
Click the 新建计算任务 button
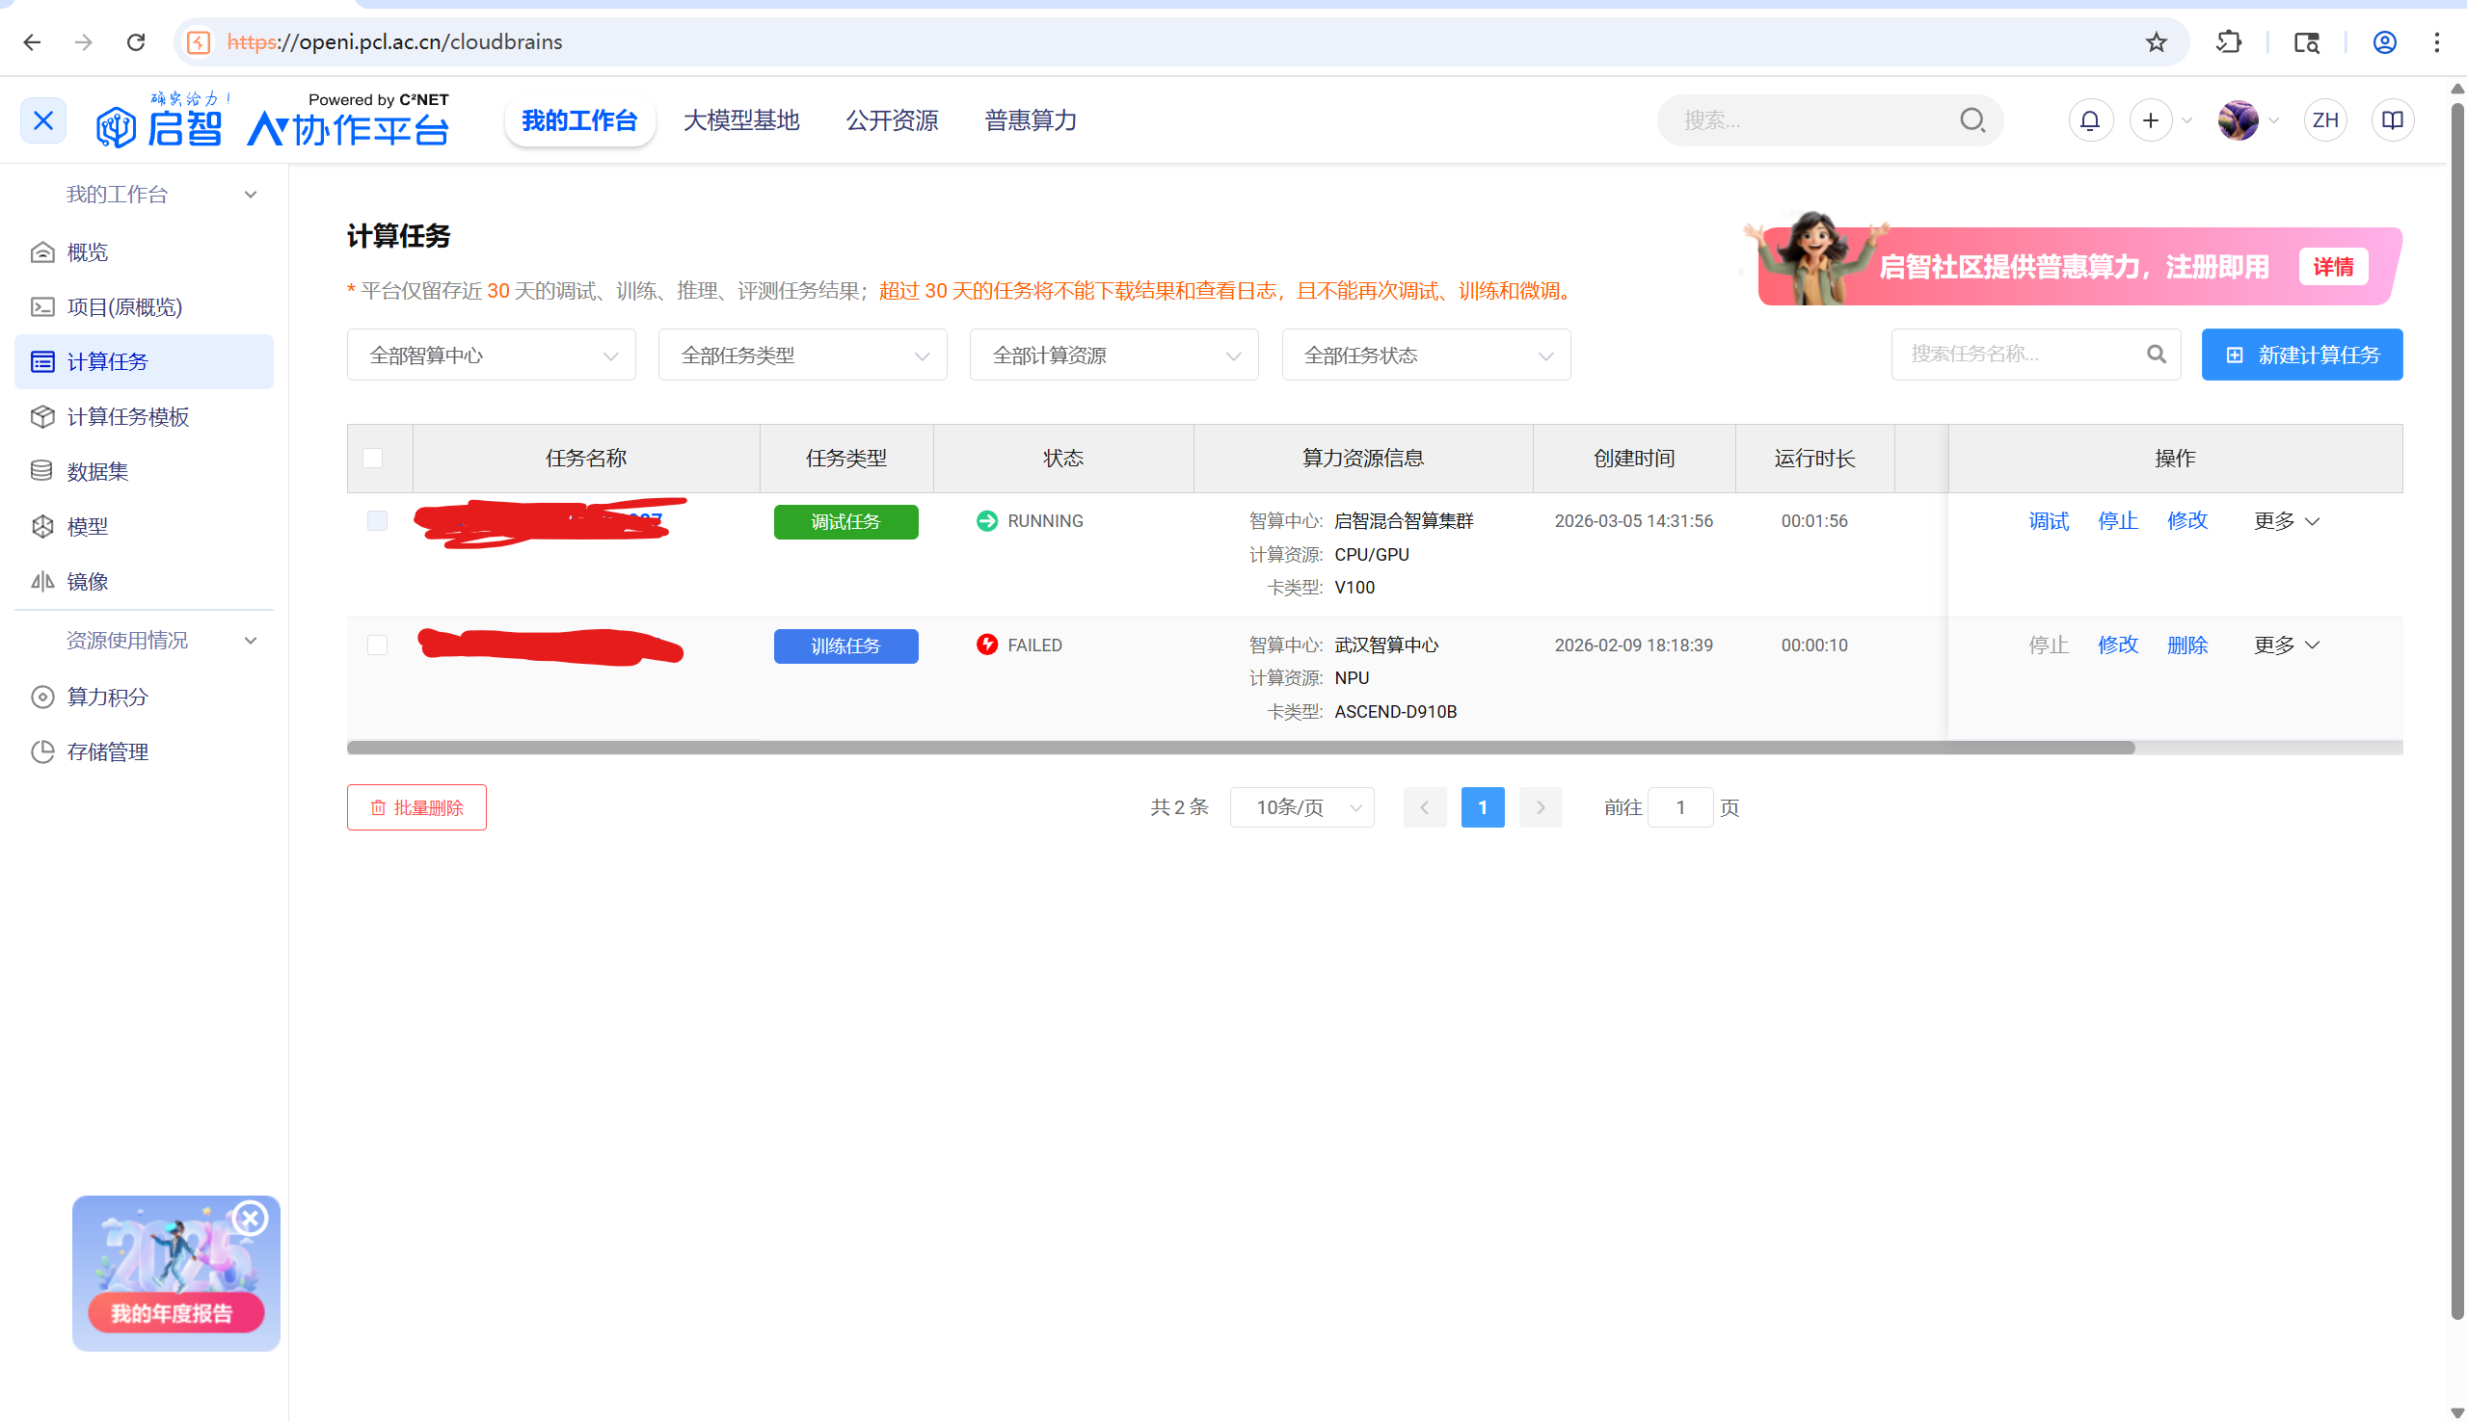[x=2301, y=355]
